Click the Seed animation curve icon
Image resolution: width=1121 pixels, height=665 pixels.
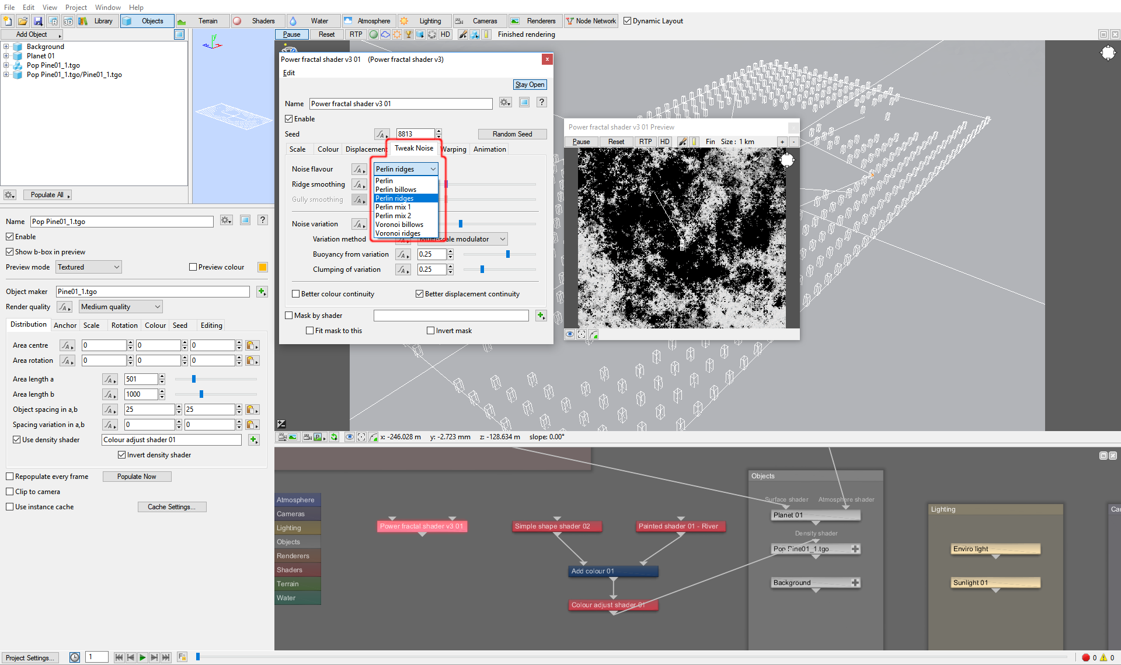pyautogui.click(x=382, y=134)
